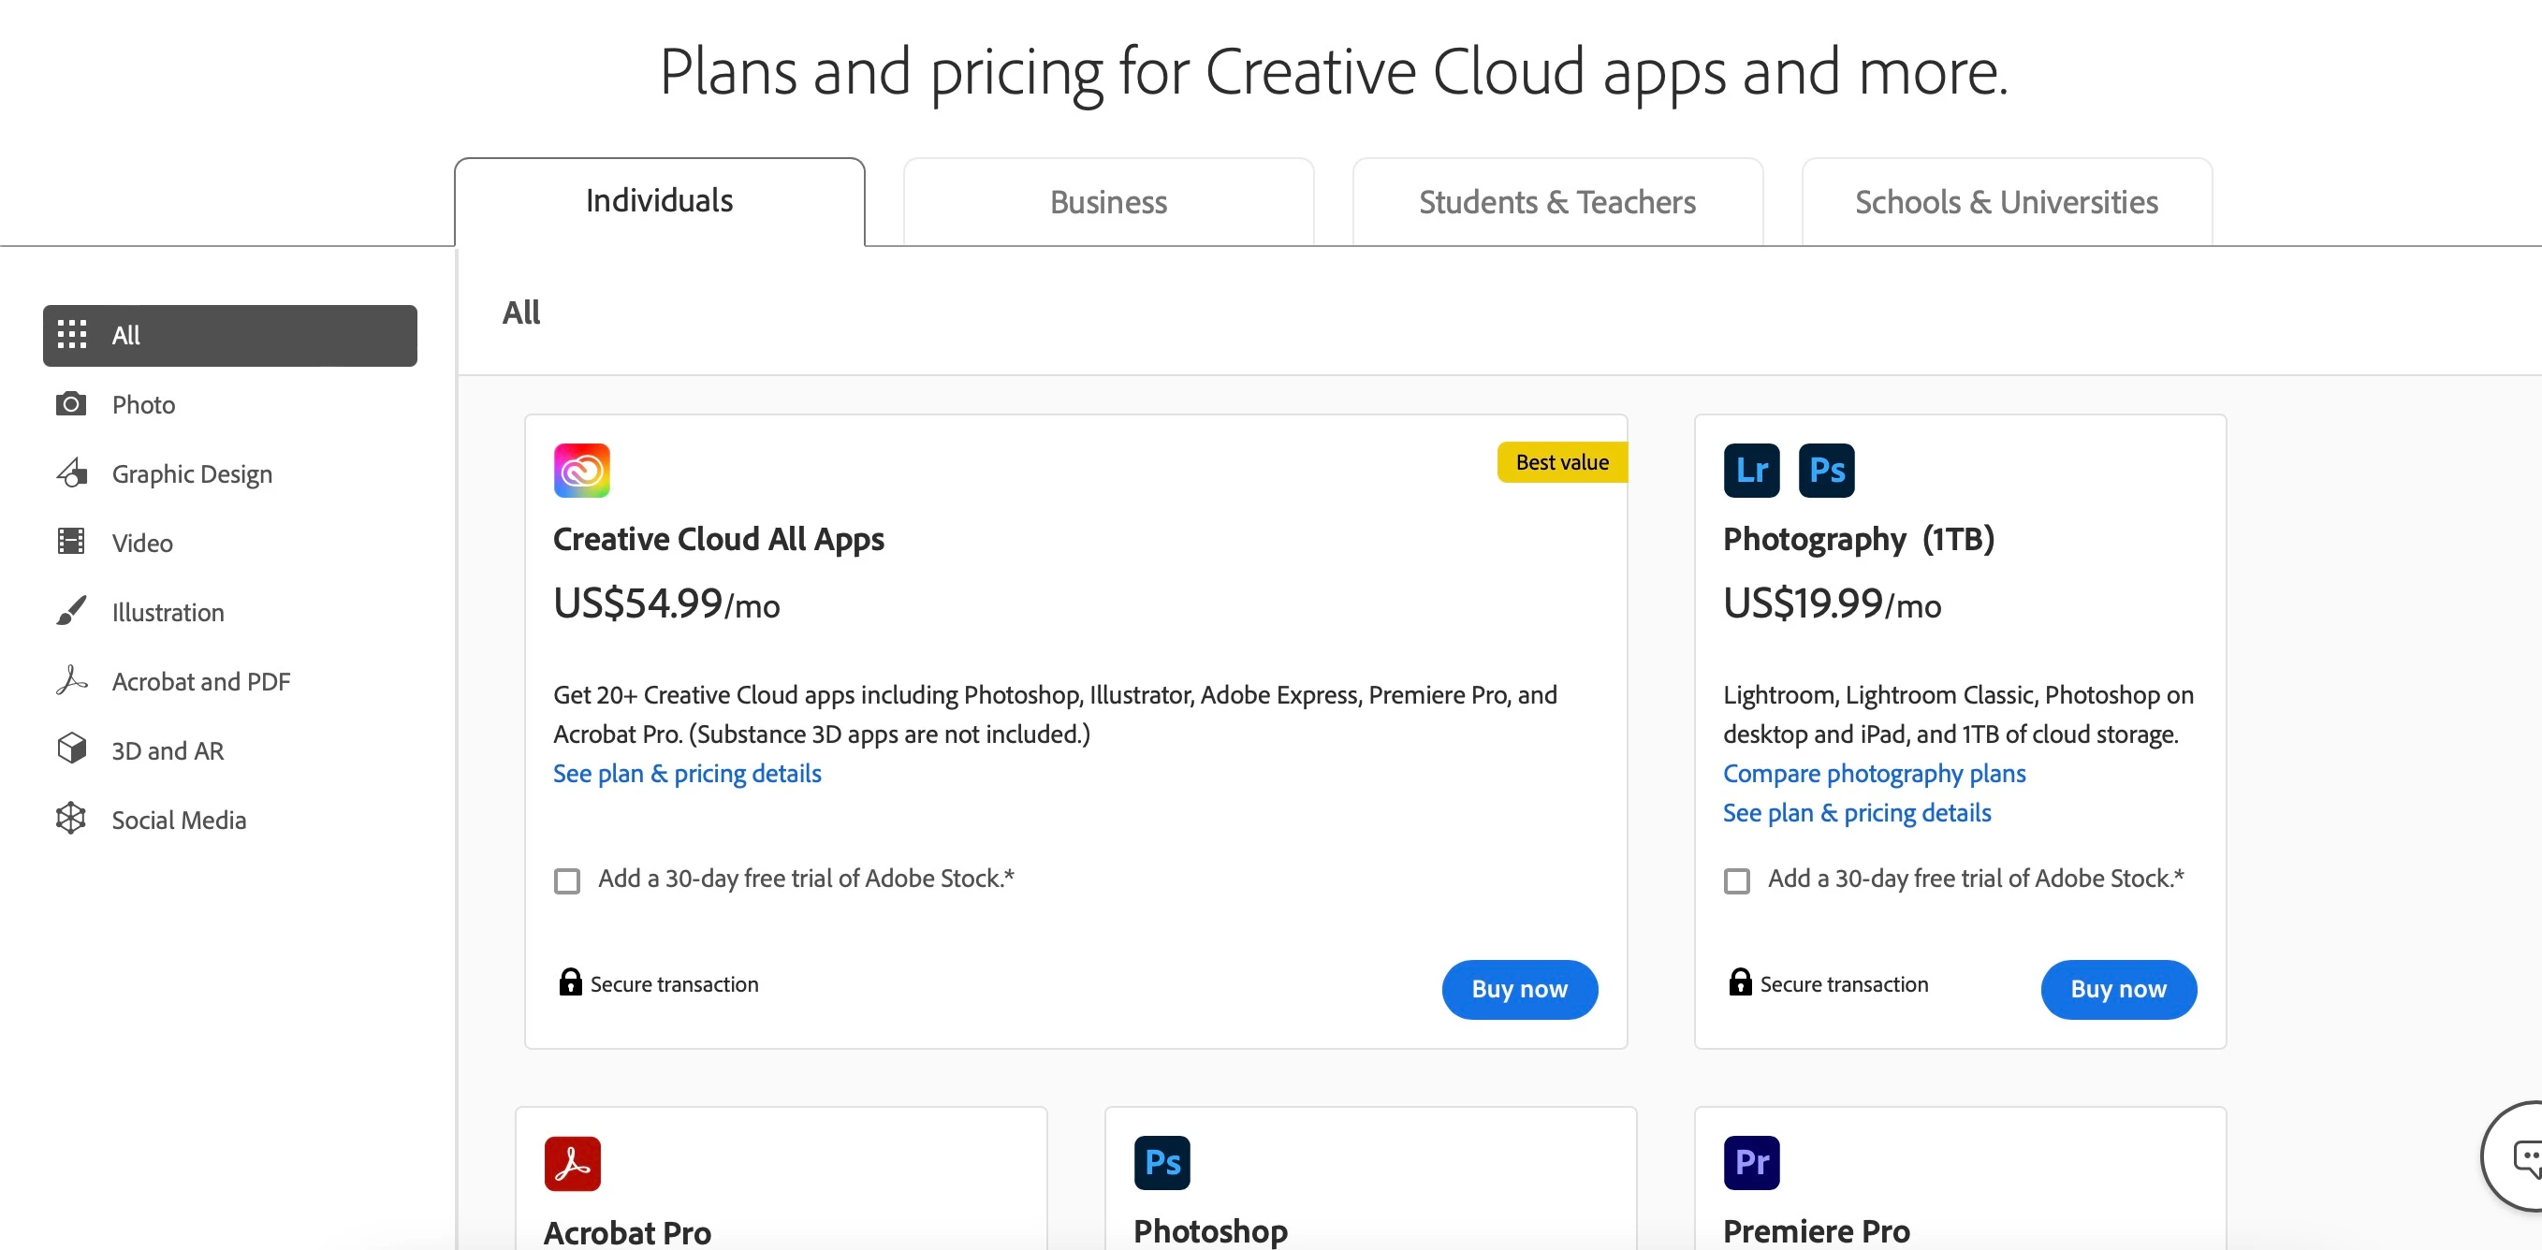
Task: Select the Photo category camera icon
Action: (x=71, y=404)
